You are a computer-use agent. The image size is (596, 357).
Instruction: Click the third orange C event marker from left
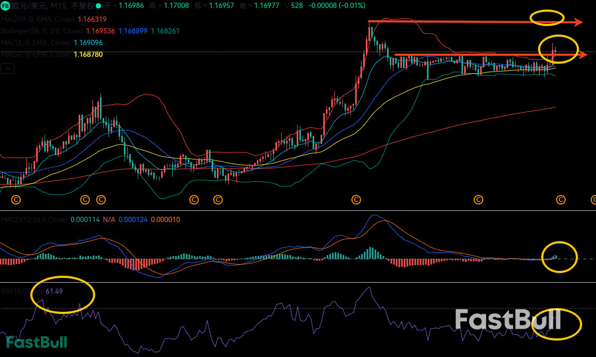pos(100,200)
